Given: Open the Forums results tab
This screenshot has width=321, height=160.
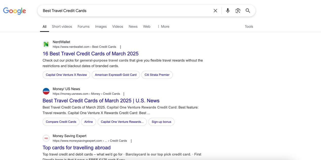Looking at the screenshot, I should coord(84,27).
